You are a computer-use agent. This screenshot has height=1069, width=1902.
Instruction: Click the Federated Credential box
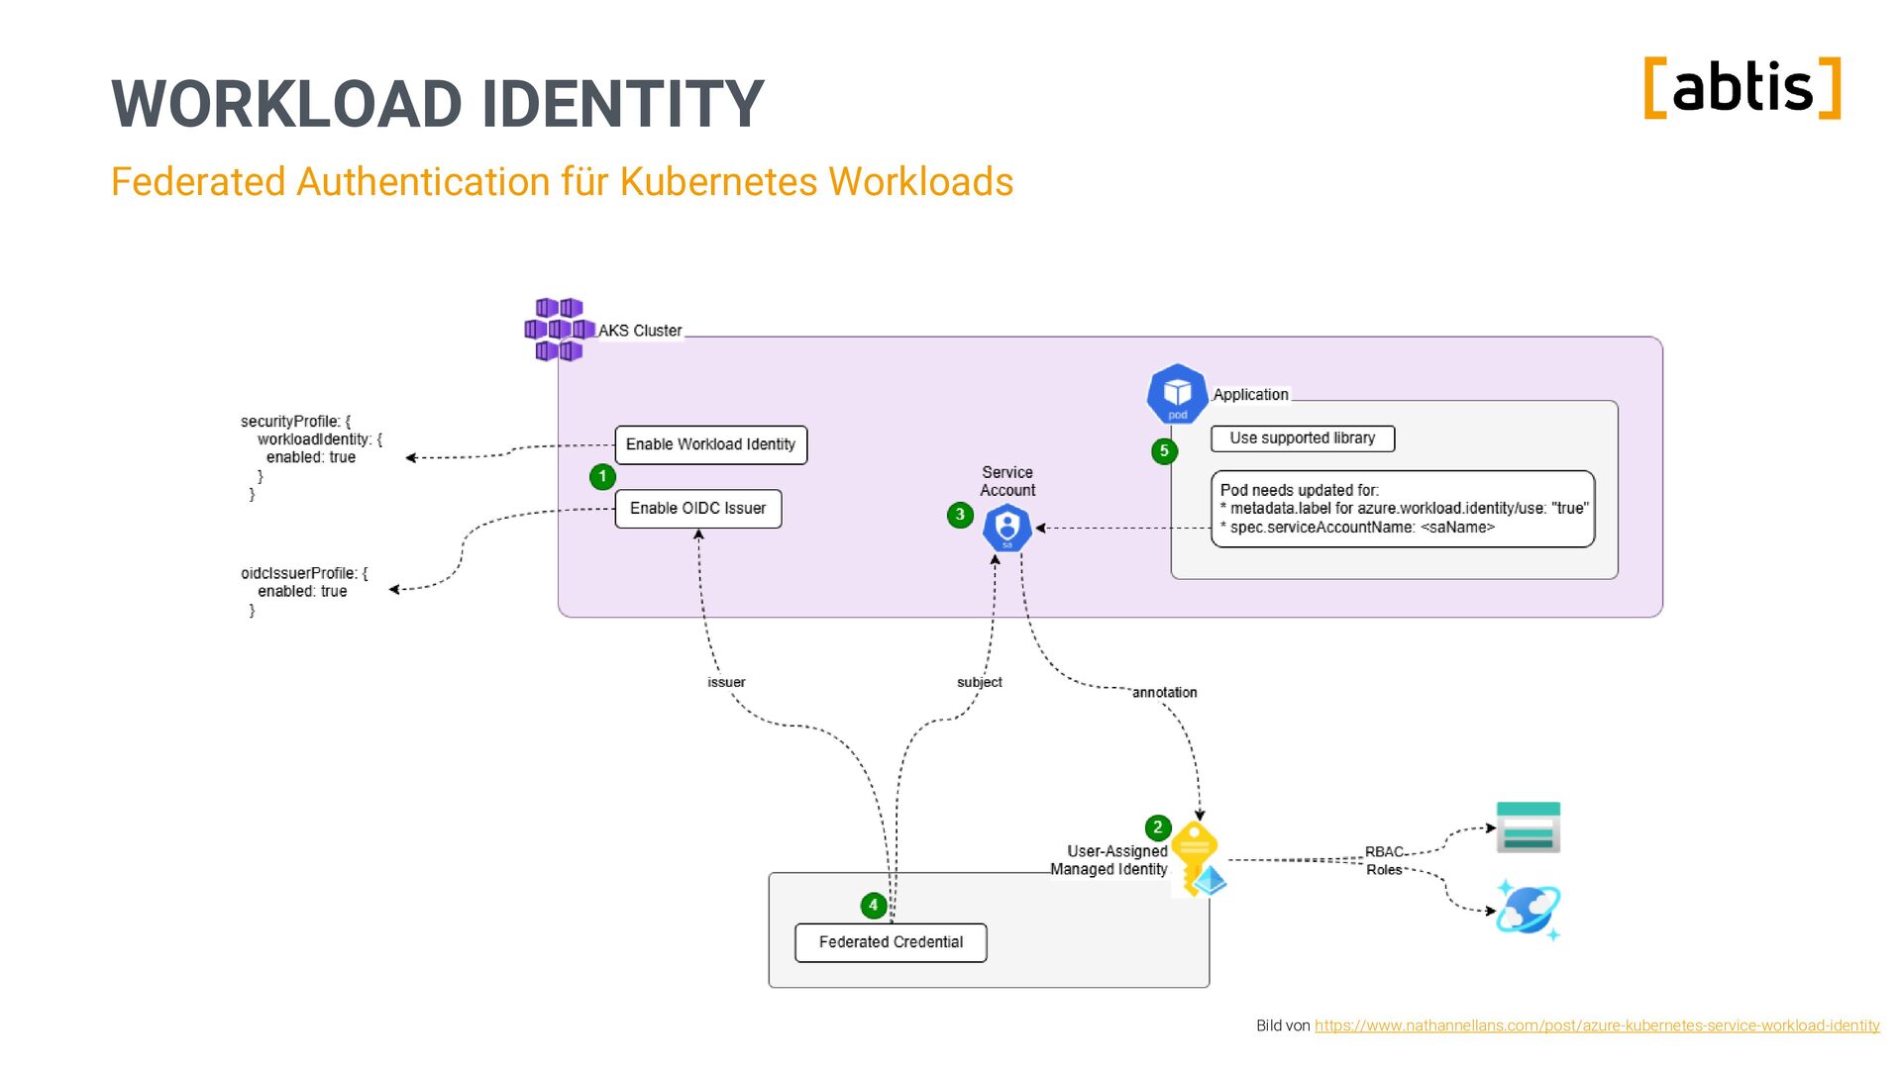[x=891, y=942]
